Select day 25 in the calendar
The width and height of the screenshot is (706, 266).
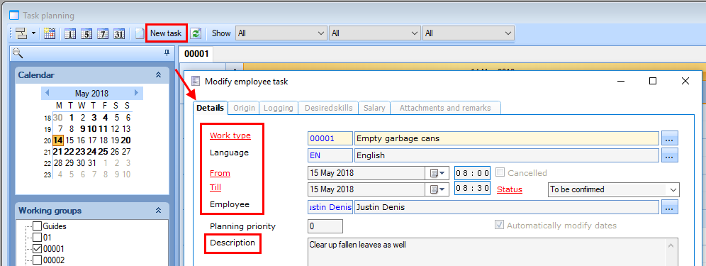point(103,152)
